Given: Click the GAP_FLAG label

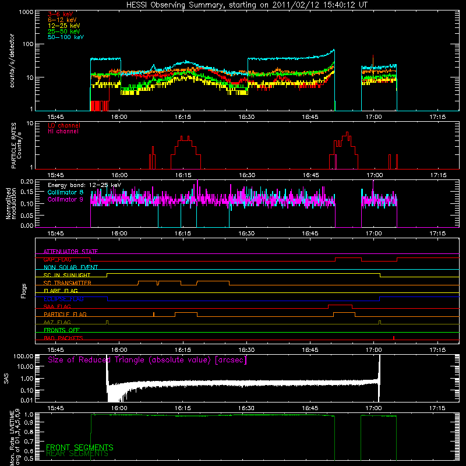Looking at the screenshot, I should [57, 259].
